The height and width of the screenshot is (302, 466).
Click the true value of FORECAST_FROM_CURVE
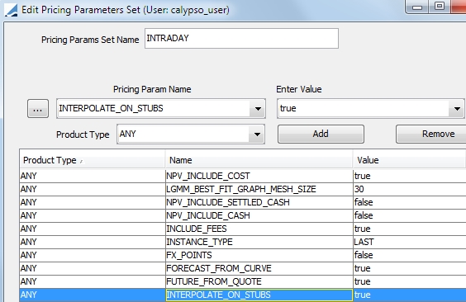point(410,268)
